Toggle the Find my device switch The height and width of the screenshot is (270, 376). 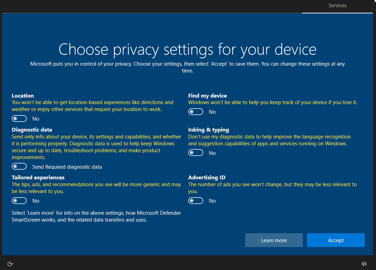[196, 112]
